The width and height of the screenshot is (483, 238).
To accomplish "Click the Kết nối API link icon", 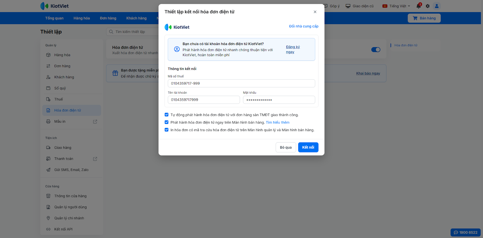I will coord(48,229).
